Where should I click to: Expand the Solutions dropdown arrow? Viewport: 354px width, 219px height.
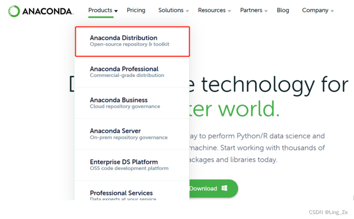click(187, 11)
